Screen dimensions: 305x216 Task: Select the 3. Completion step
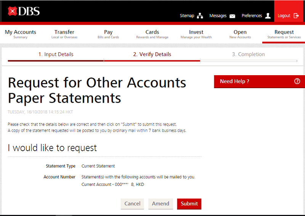pyautogui.click(x=248, y=55)
